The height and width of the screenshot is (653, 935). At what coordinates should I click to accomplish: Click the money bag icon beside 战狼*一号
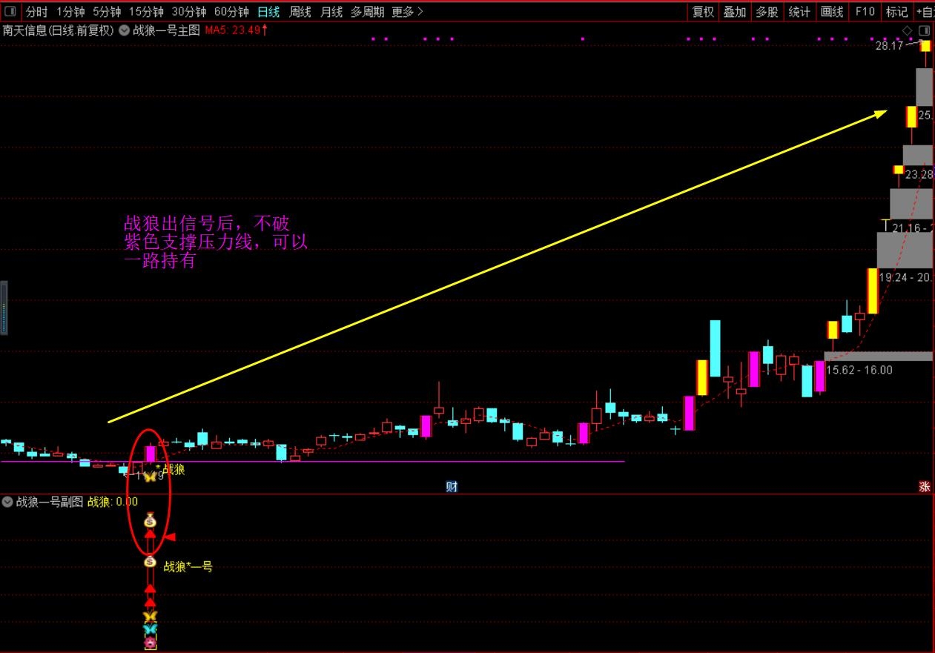(x=150, y=562)
